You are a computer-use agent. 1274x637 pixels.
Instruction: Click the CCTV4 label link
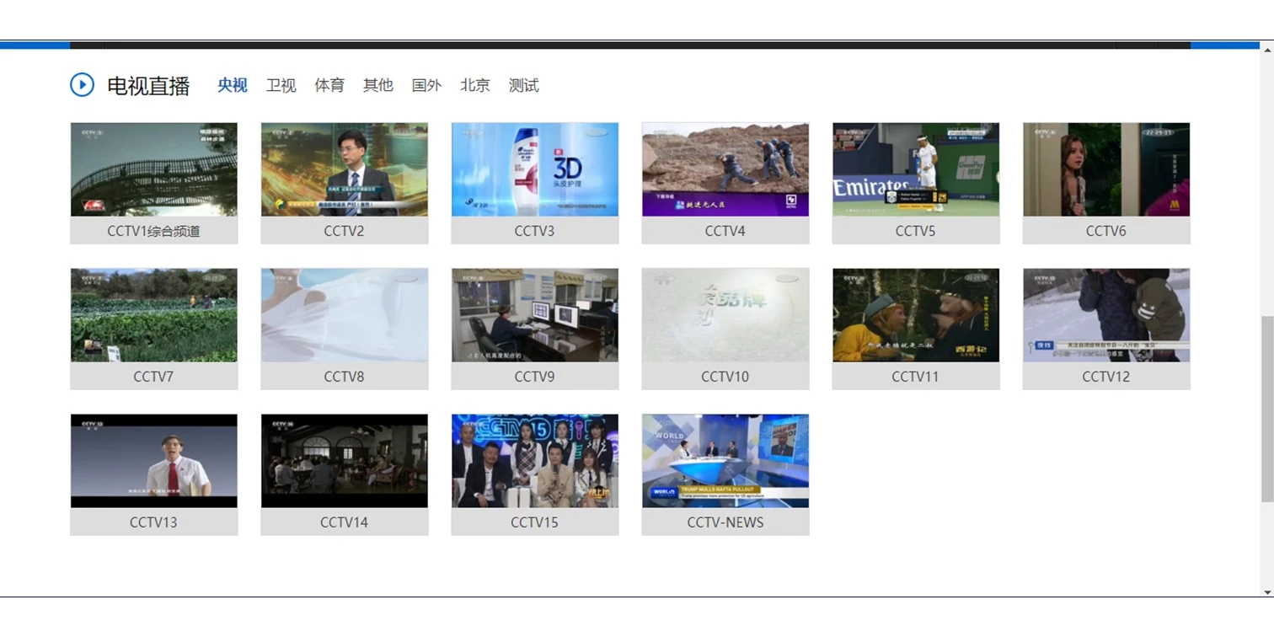pyautogui.click(x=725, y=231)
